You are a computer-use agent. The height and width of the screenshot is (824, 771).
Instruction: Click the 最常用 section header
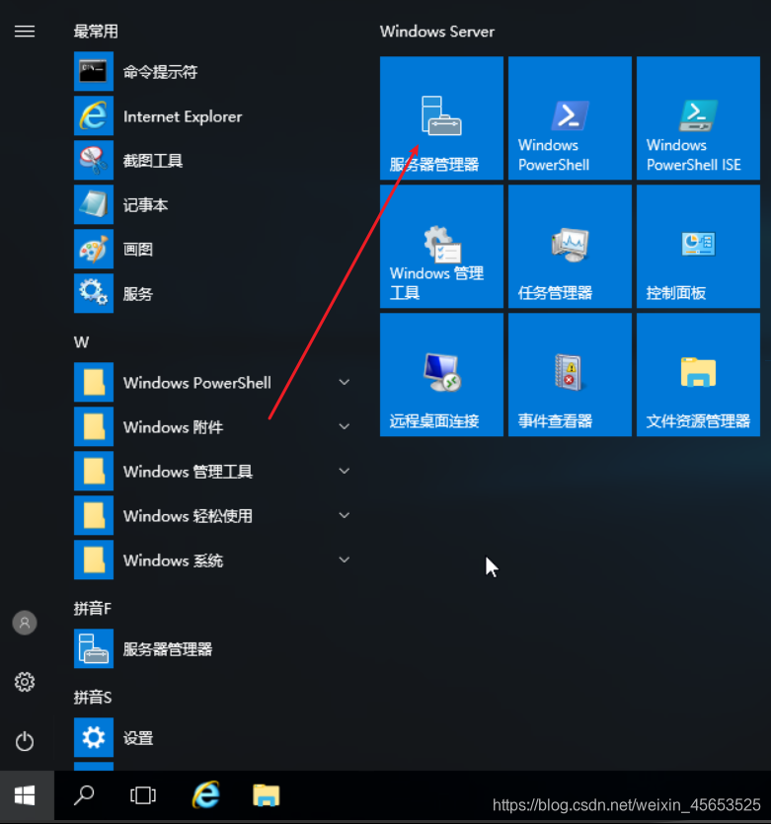[x=96, y=32]
